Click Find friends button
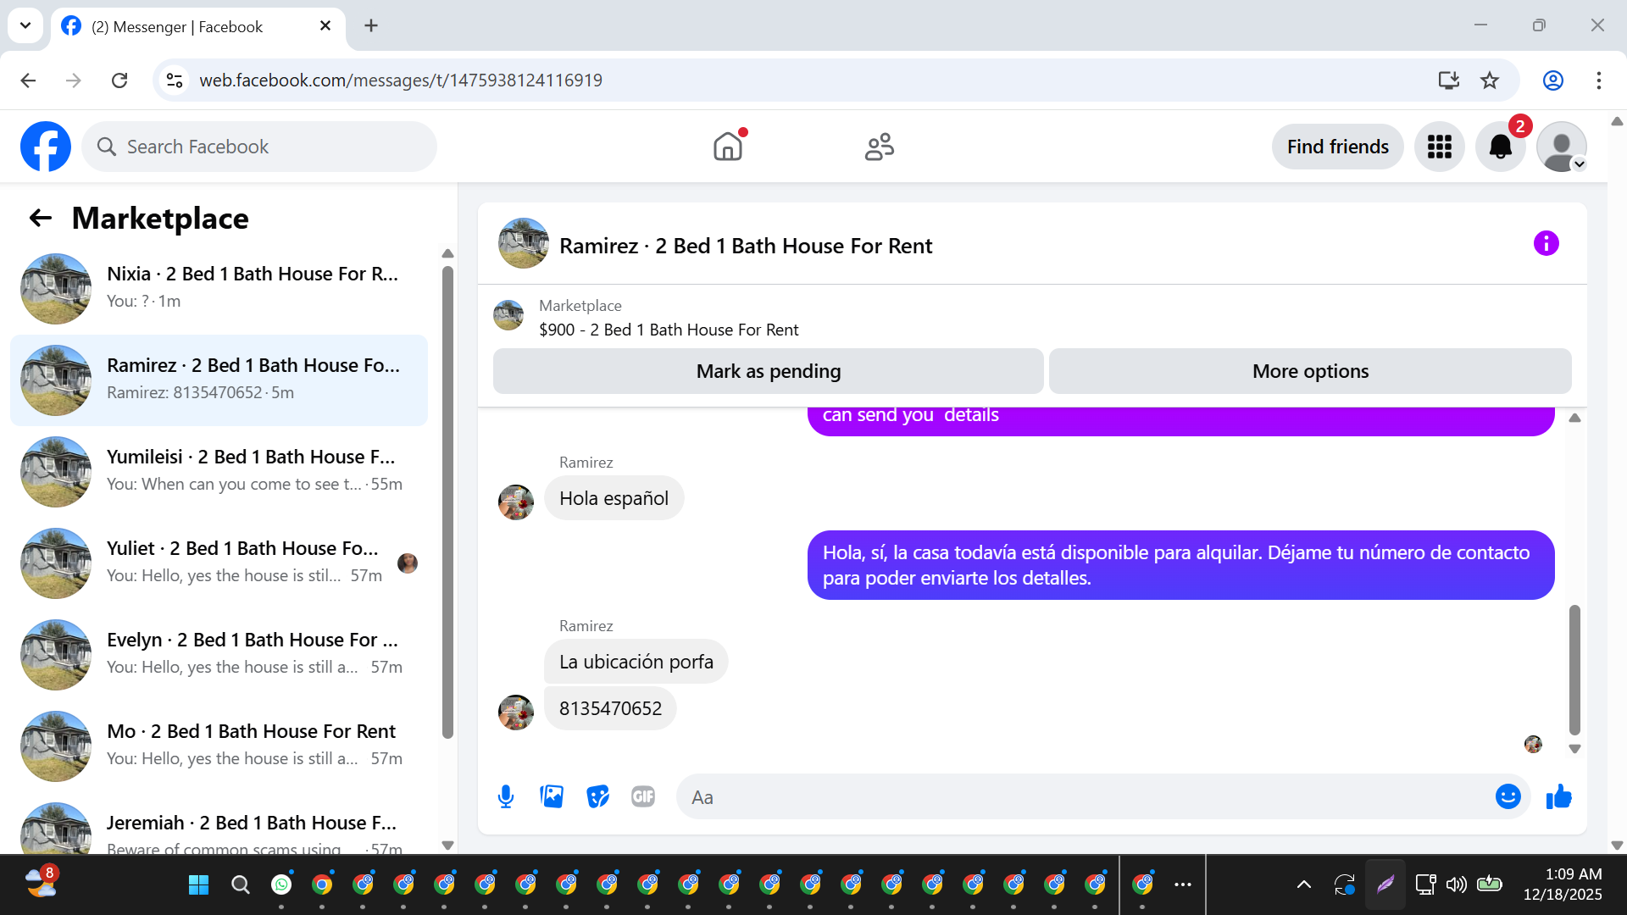Viewport: 1627px width, 915px height. pyautogui.click(x=1337, y=147)
